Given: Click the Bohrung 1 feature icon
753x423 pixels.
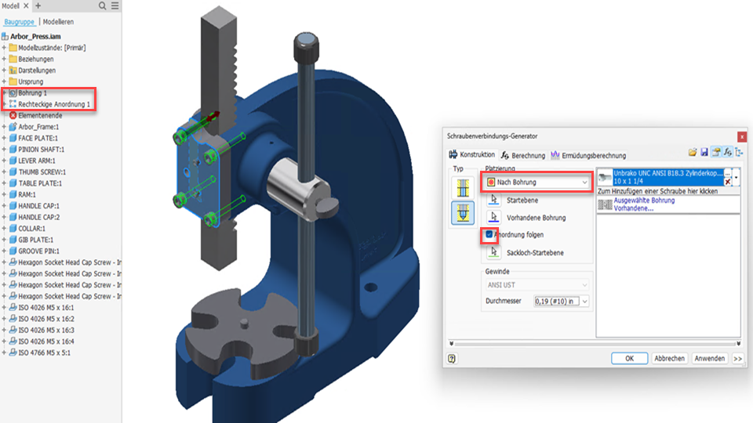Looking at the screenshot, I should pyautogui.click(x=13, y=93).
